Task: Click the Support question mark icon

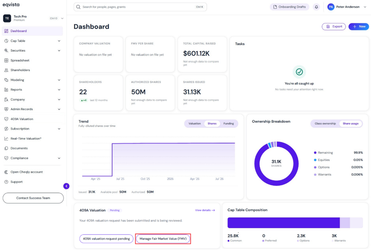Action: tap(6, 182)
